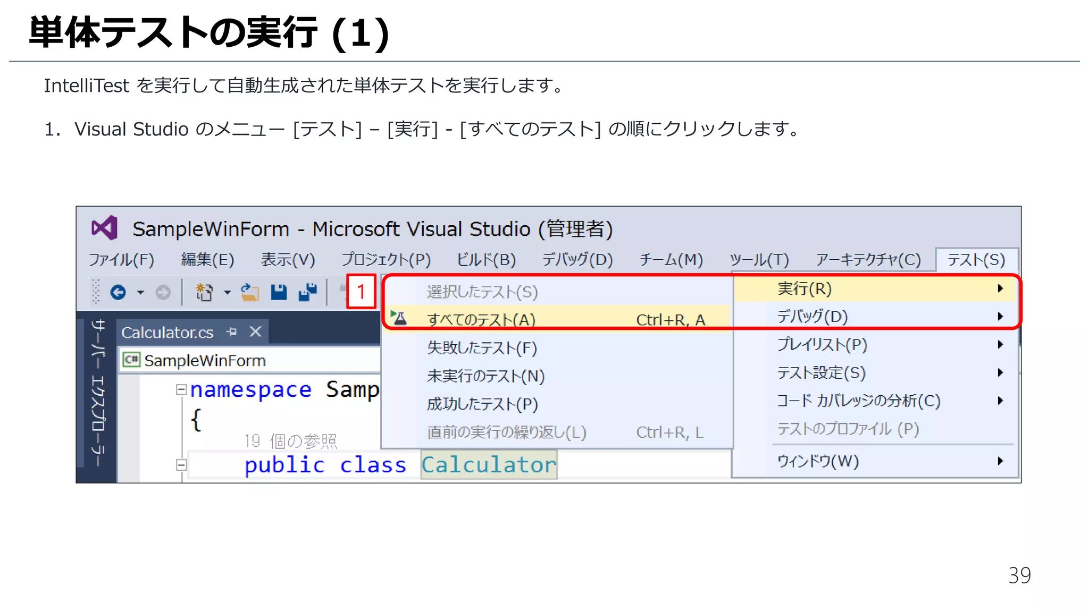Pin the Calculator.cs tab
This screenshot has height=612, width=1089.
coord(231,332)
